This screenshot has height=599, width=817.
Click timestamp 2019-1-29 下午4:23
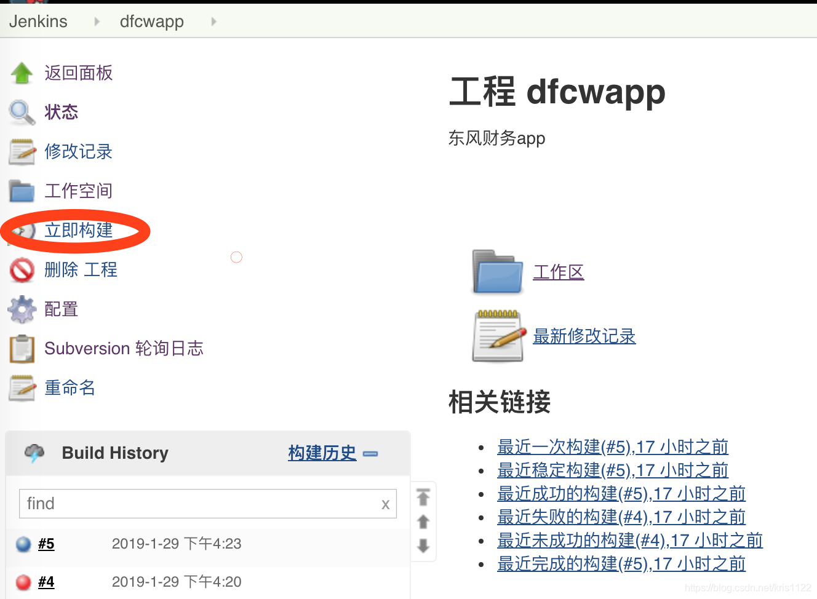[x=177, y=544]
